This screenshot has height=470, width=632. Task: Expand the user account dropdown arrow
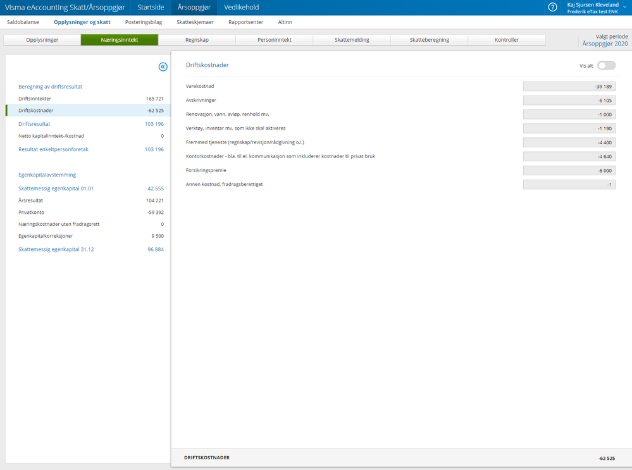coord(625,7)
